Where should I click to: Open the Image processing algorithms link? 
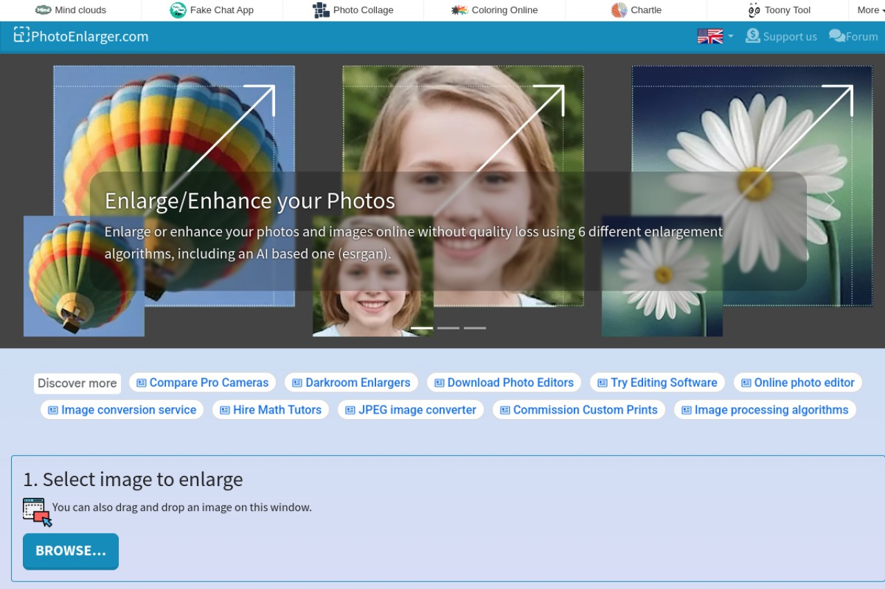click(x=765, y=410)
